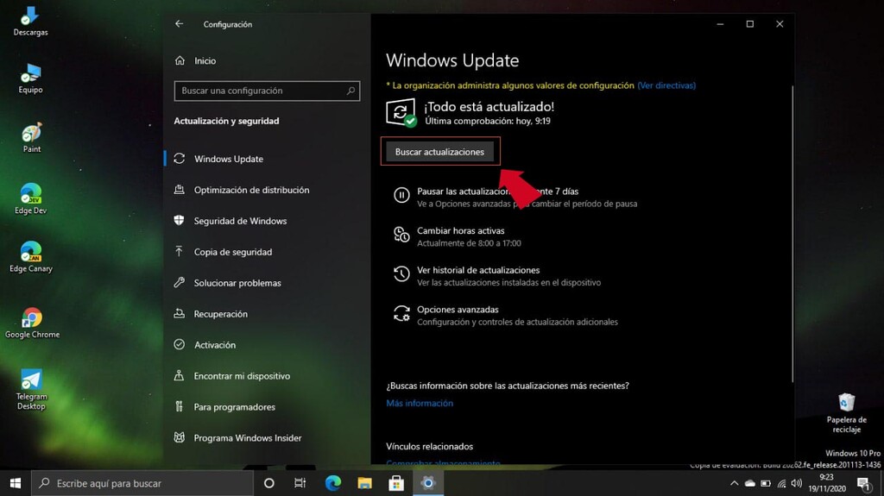
Task: Click the Opciones avanzadas gear icon
Action: (x=401, y=313)
